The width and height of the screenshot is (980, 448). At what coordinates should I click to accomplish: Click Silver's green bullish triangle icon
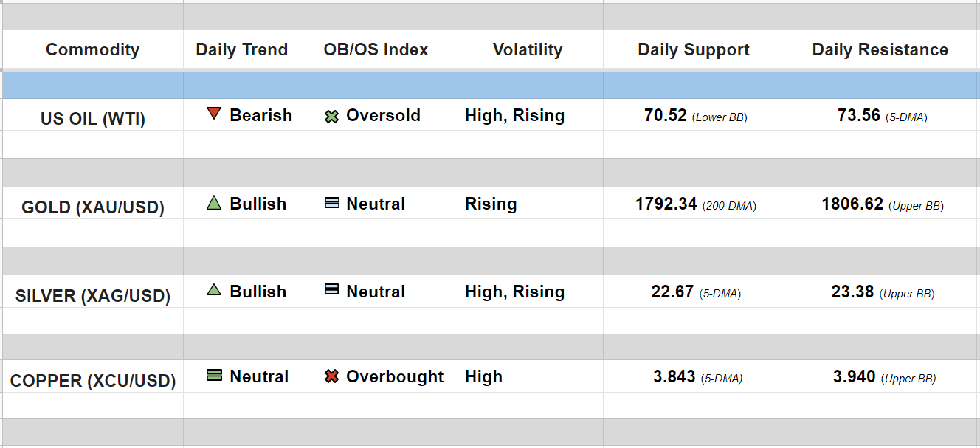tap(214, 290)
